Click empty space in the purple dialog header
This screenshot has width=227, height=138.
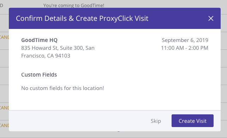tap(178, 18)
